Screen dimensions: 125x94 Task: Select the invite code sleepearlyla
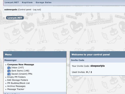(x=97, y=66)
